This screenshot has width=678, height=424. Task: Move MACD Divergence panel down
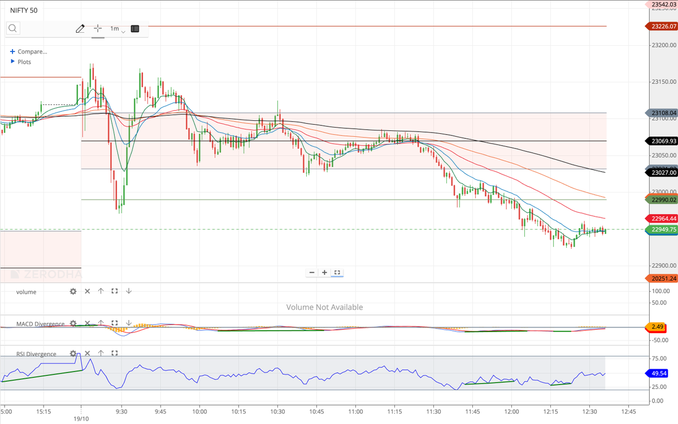[x=128, y=324]
